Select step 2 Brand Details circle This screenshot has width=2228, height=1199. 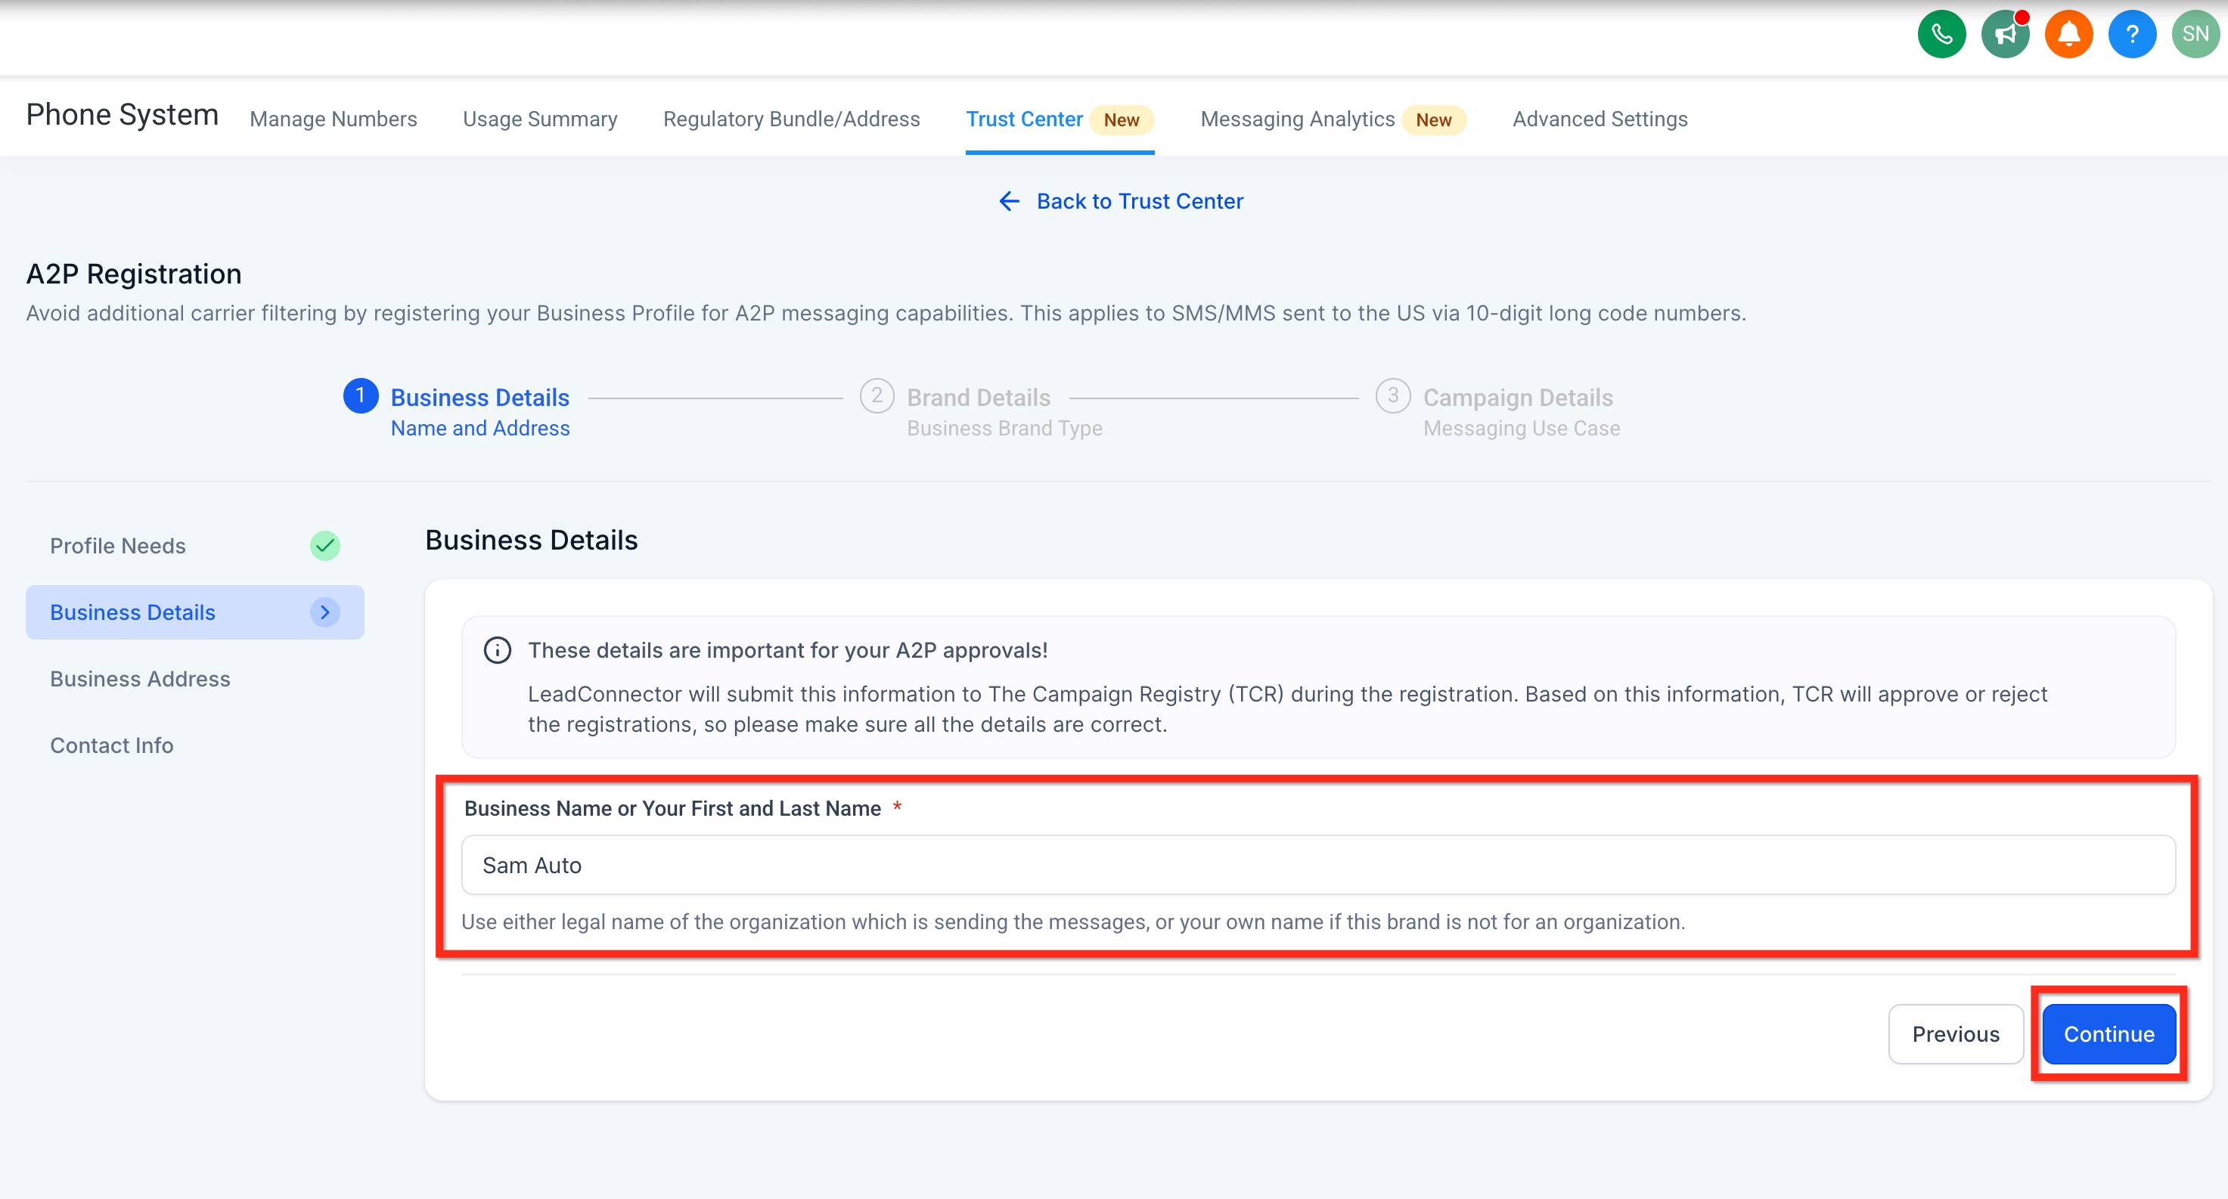point(877,396)
